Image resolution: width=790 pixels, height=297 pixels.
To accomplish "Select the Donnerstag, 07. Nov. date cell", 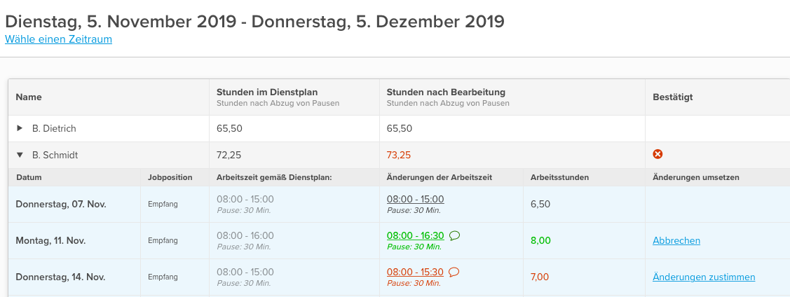I will tap(60, 204).
